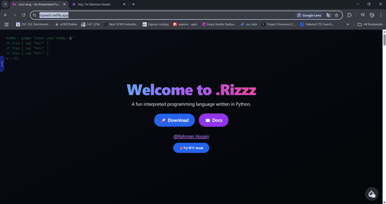Click the Google Lens button in address bar
Viewport: 386px width, 204px height.
click(309, 15)
